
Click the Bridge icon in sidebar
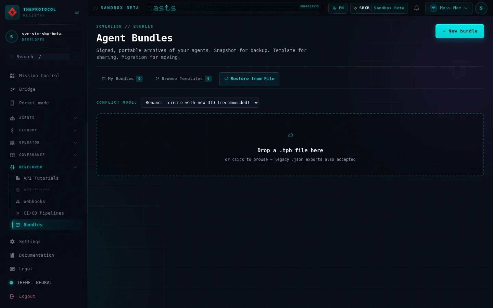pos(12,89)
